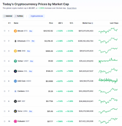Click the Market Cap info icon
Image resolution: width=122 pixels, height=126 pixels.
pyautogui.click(x=92, y=23)
